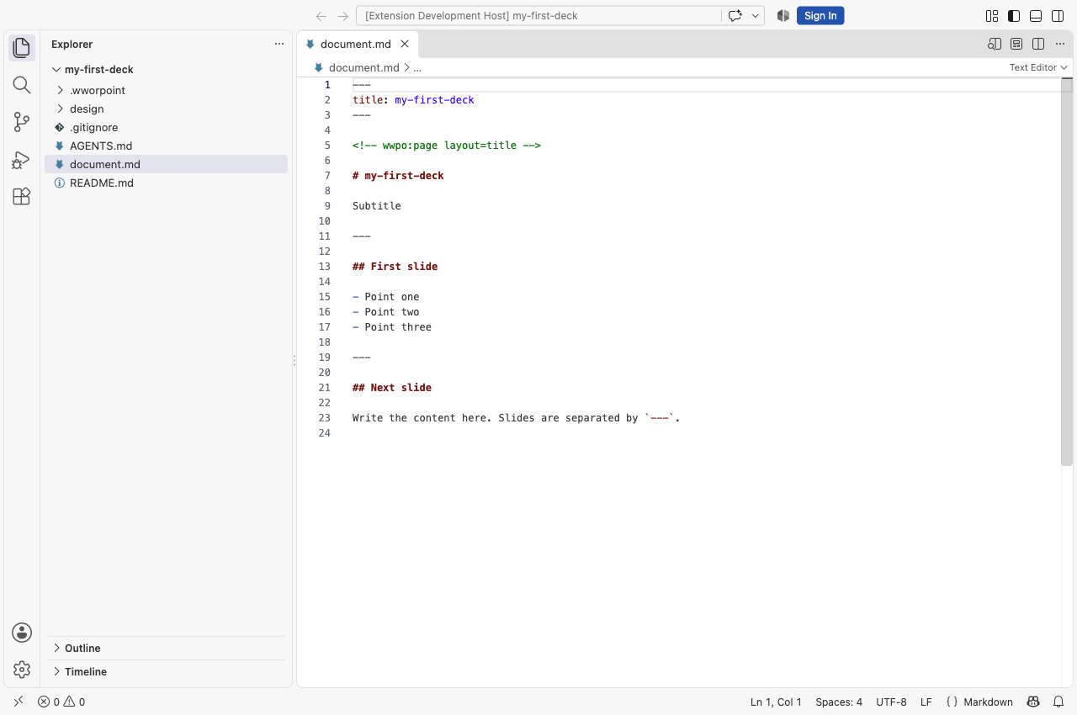
Task: Toggle the secondary side bar
Action: click(1058, 16)
